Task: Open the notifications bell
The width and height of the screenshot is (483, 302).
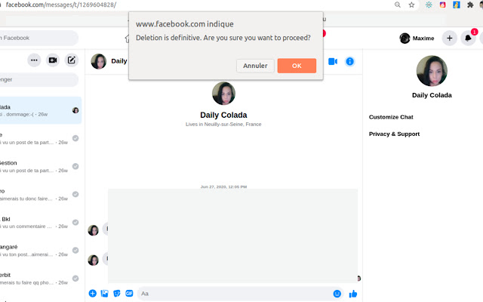Action: (x=468, y=39)
